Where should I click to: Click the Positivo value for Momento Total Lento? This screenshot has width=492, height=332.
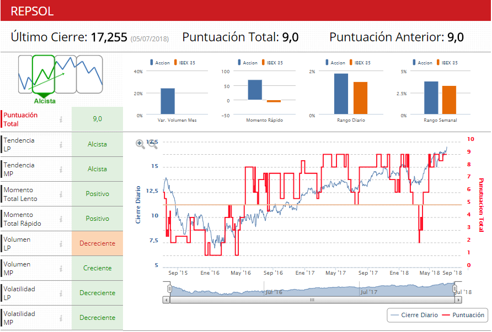[97, 194]
